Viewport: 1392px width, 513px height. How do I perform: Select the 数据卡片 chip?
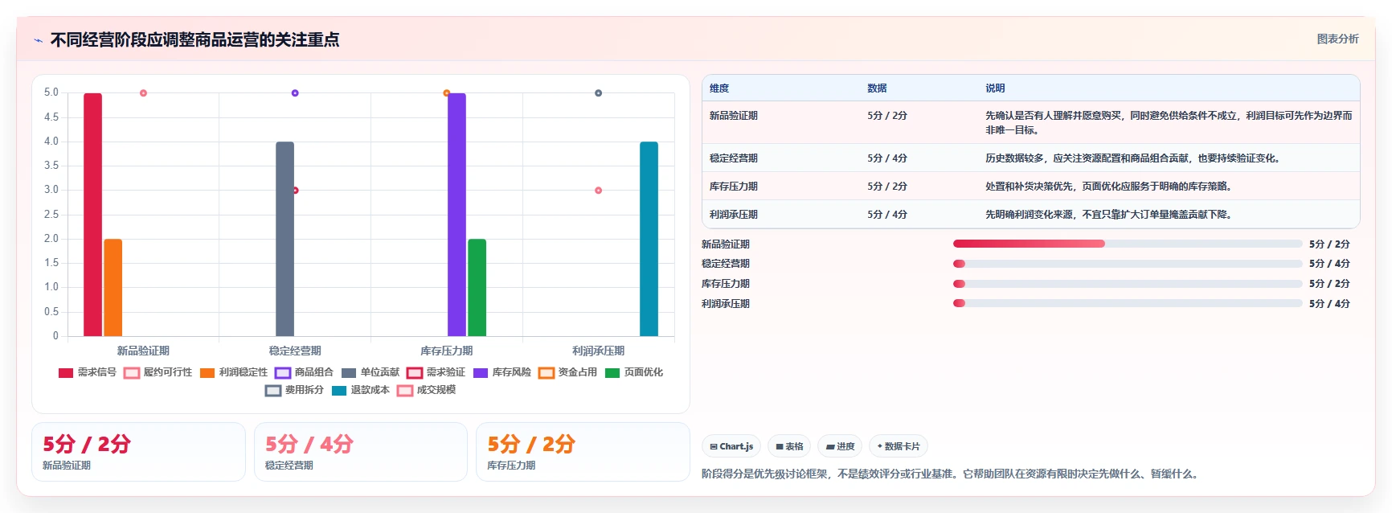899,446
